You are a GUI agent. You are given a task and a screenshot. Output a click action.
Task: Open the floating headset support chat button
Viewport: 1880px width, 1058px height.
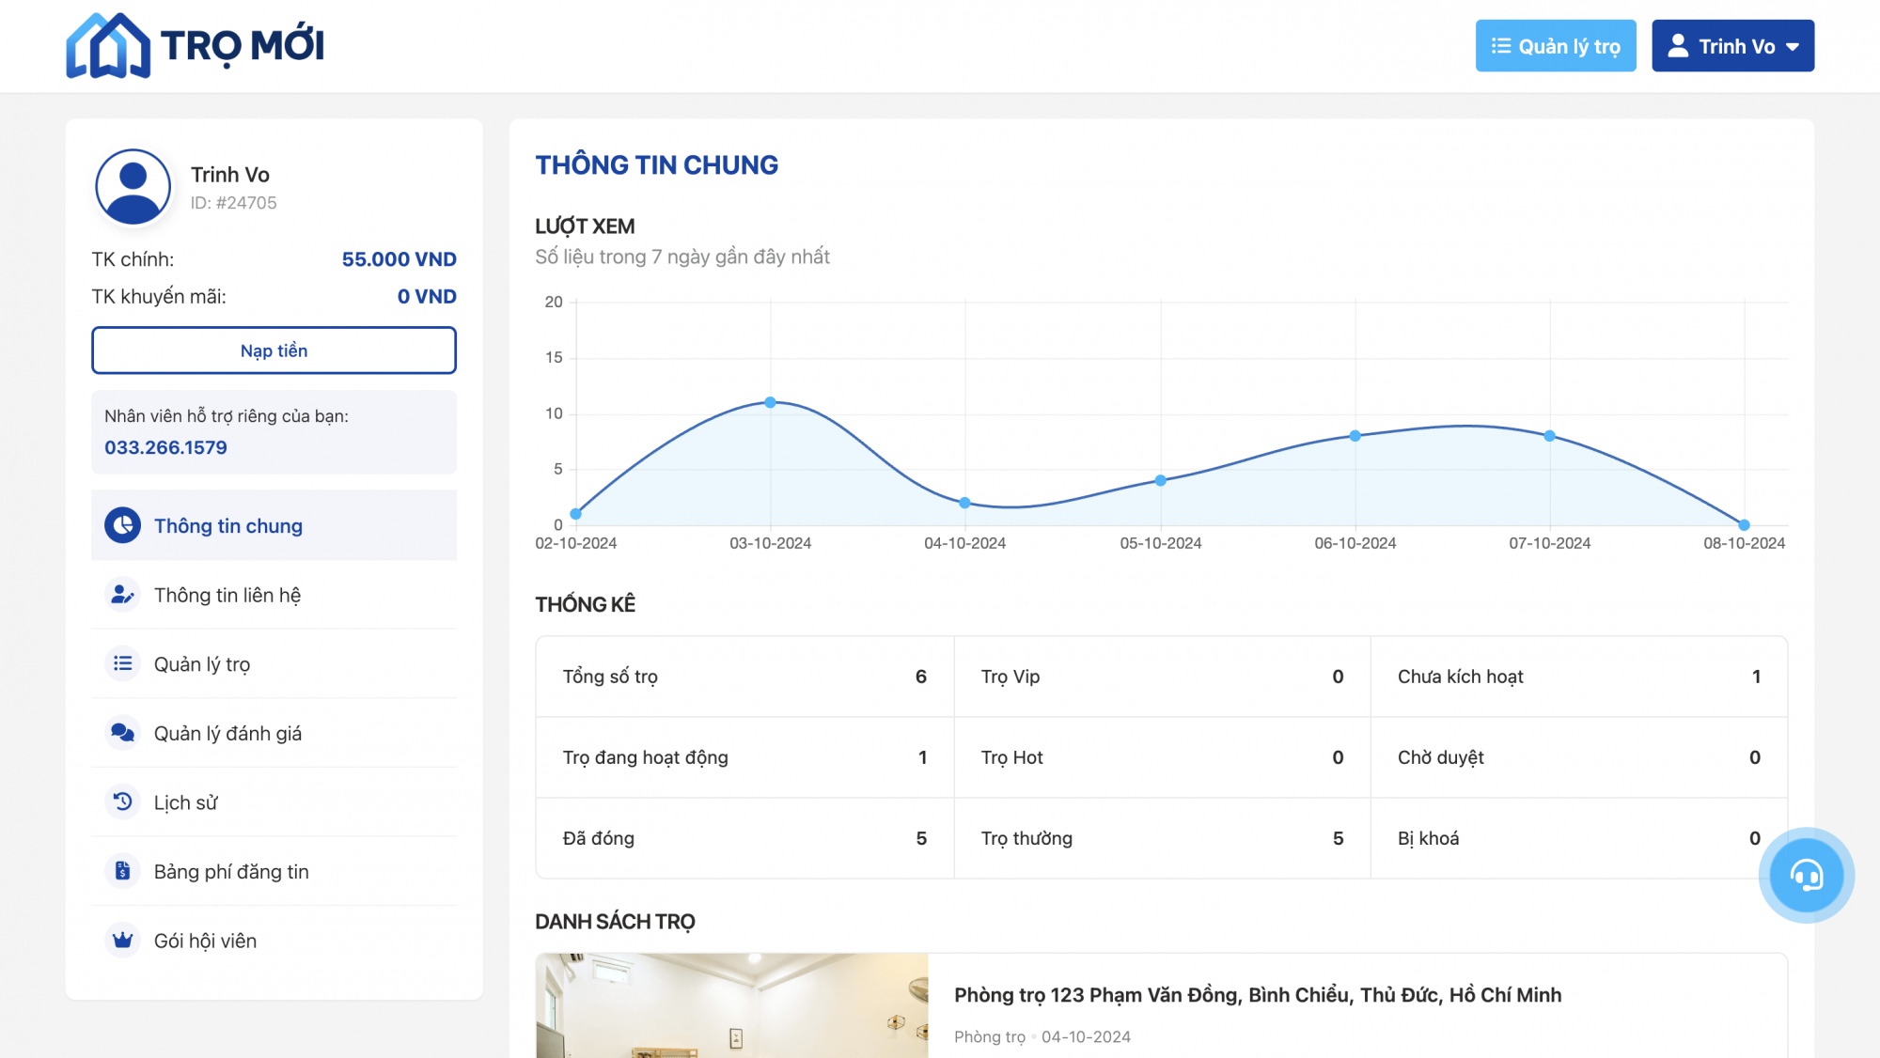[x=1806, y=875]
